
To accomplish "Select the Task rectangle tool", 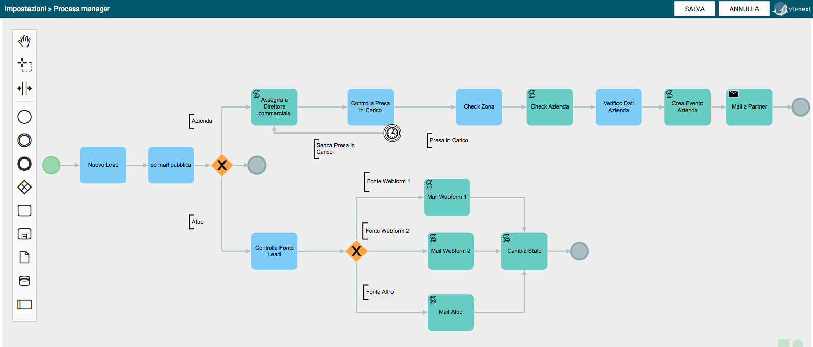I will 24,210.
